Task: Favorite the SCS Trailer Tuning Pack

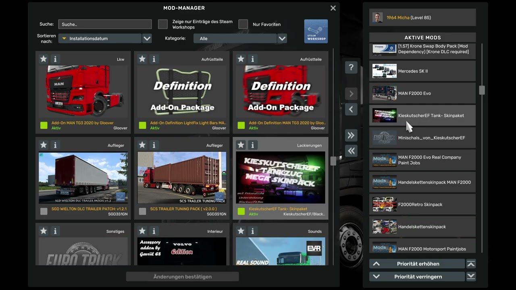Action: click(x=142, y=145)
